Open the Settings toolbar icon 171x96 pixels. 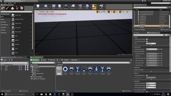66,7
